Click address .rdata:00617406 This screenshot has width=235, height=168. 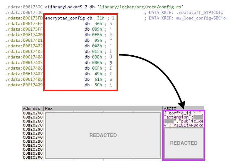pos(24,68)
